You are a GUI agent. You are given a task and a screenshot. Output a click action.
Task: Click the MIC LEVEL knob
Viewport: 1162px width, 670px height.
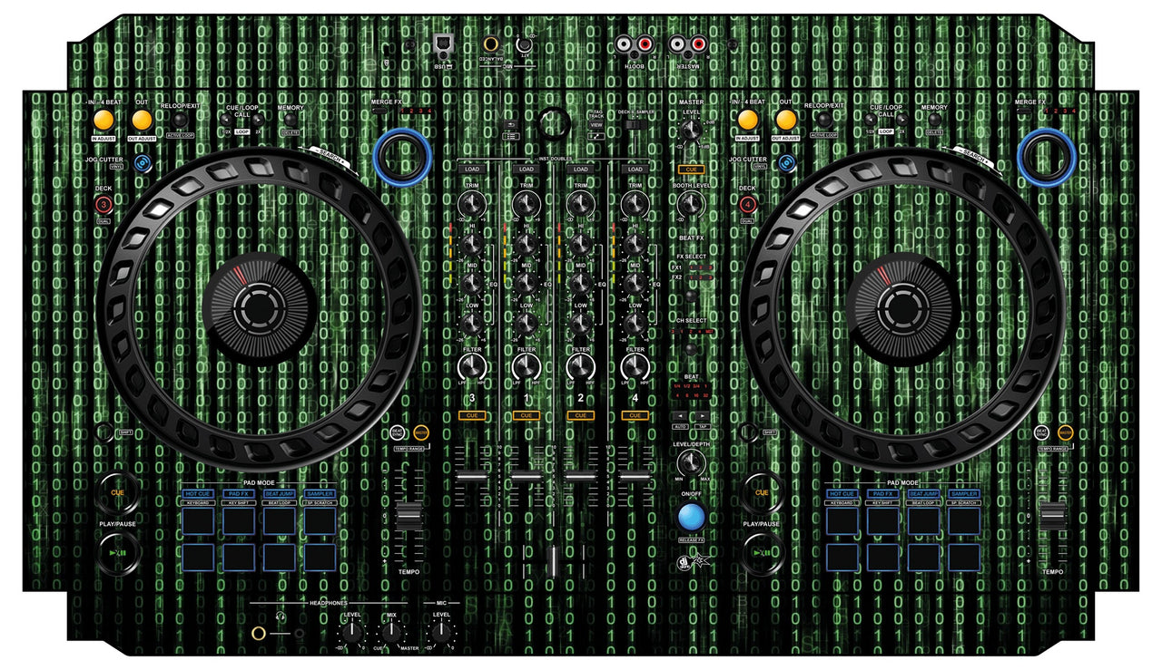[x=441, y=634]
